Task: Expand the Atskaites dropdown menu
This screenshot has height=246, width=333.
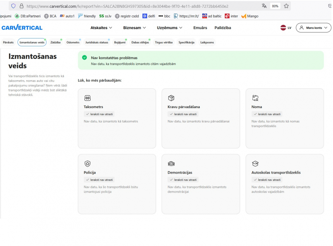Action: click(x=101, y=28)
